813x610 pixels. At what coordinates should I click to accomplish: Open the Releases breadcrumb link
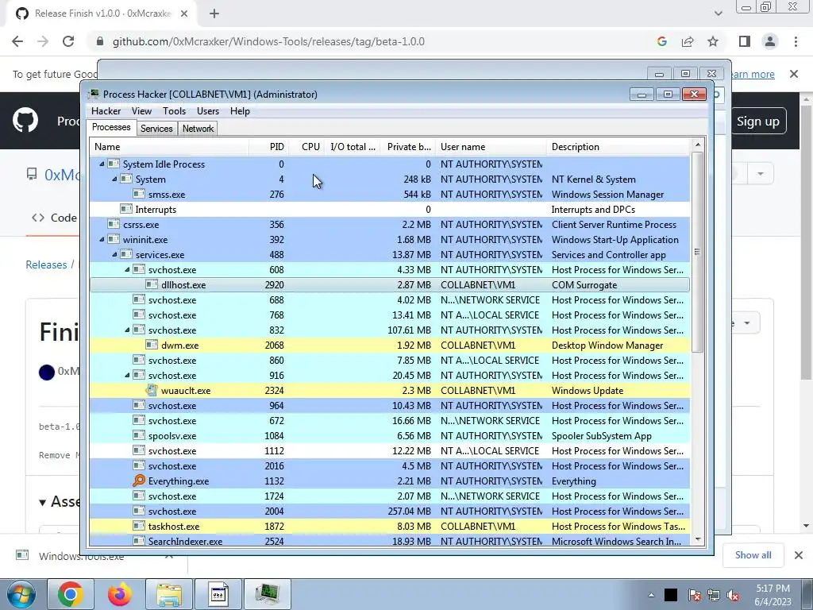pyautogui.click(x=46, y=264)
